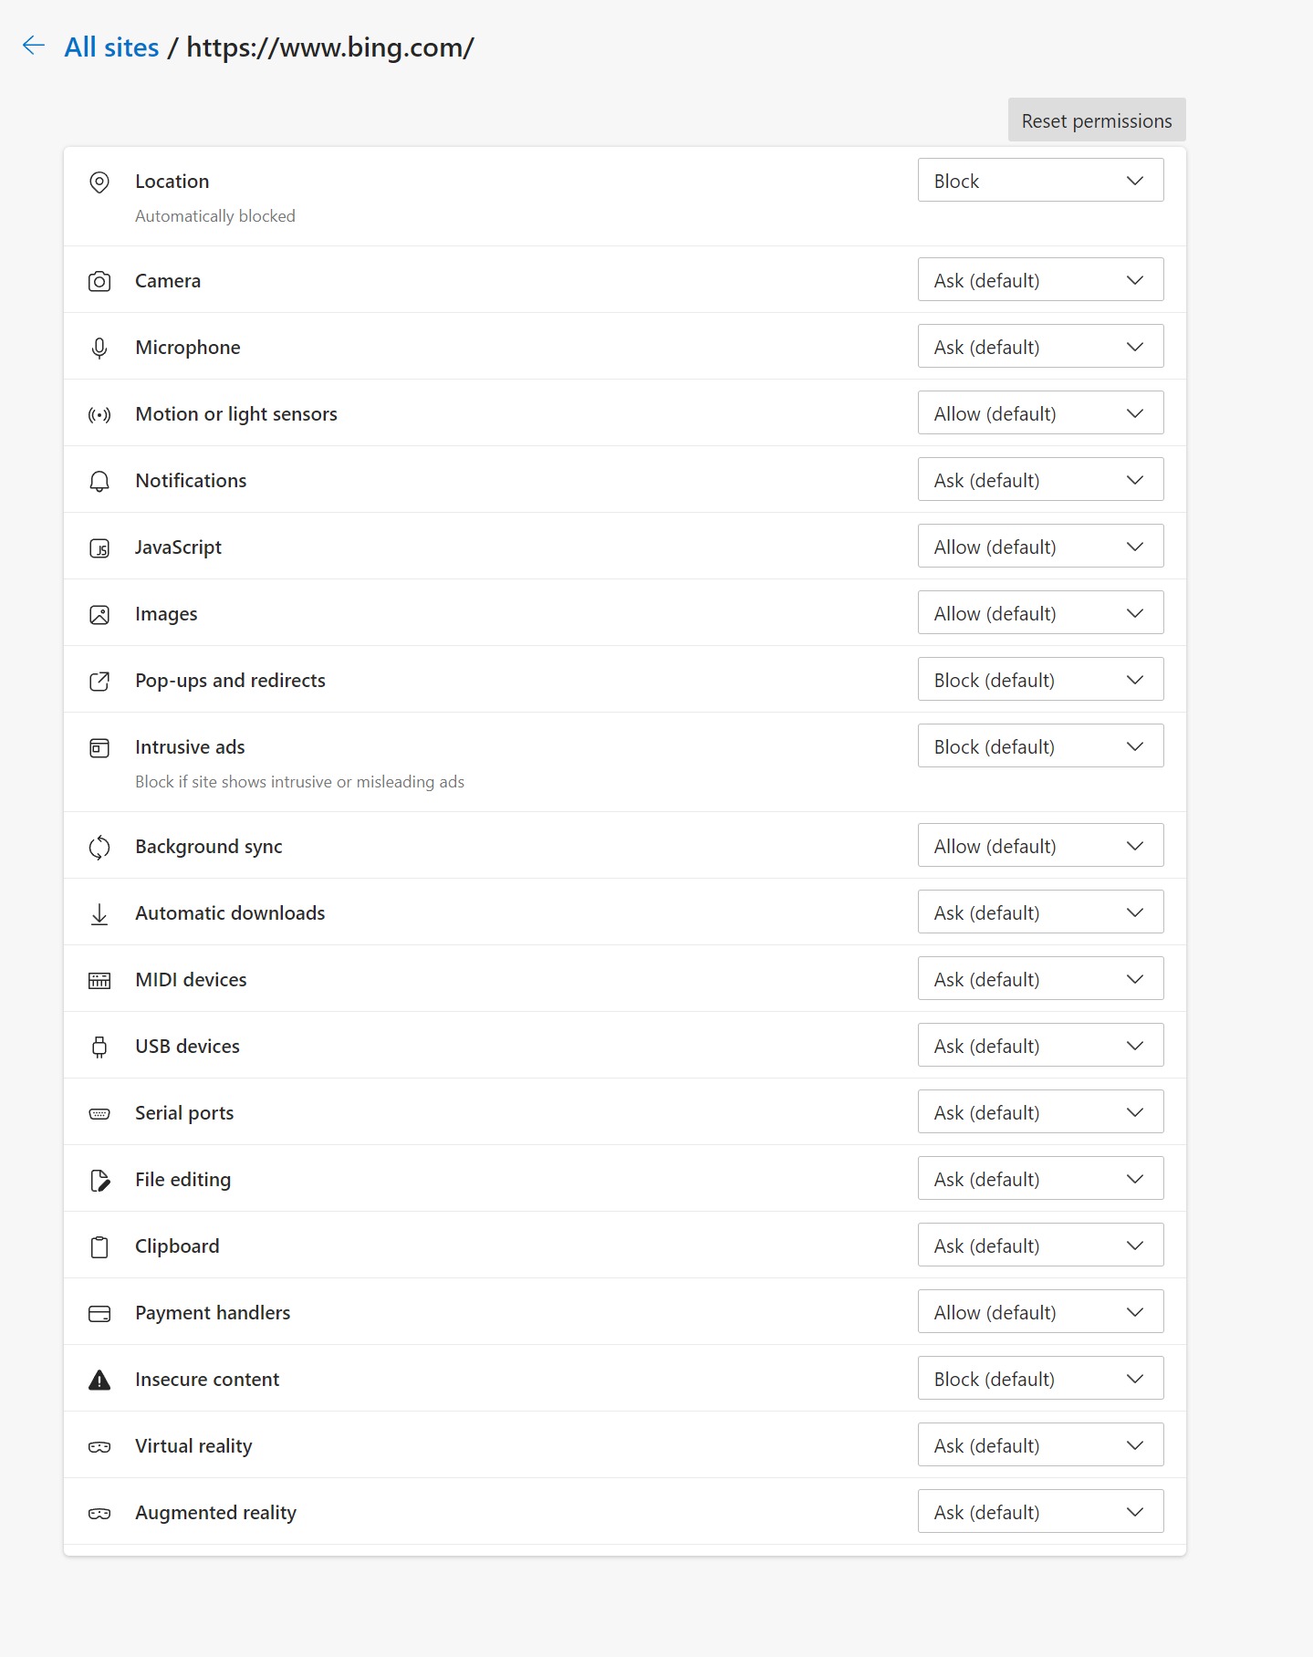The image size is (1313, 1657).
Task: Open the Virtual reality permission dropdown
Action: (1040, 1445)
